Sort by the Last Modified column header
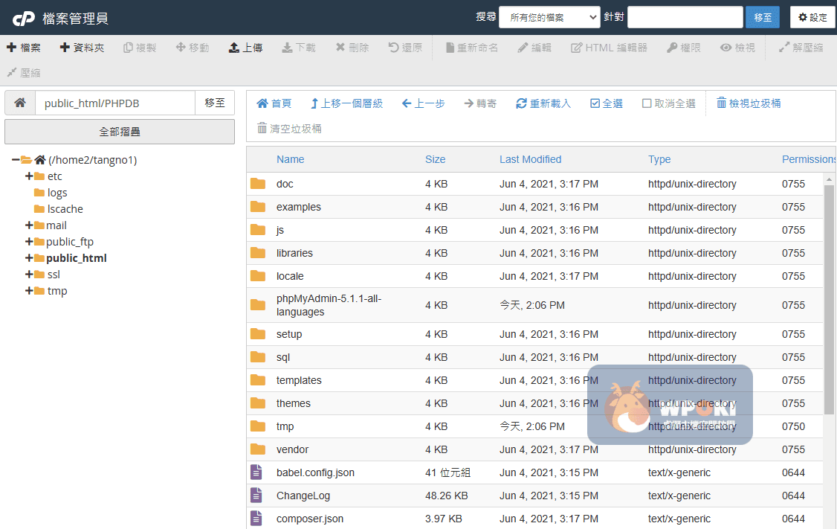 (530, 159)
